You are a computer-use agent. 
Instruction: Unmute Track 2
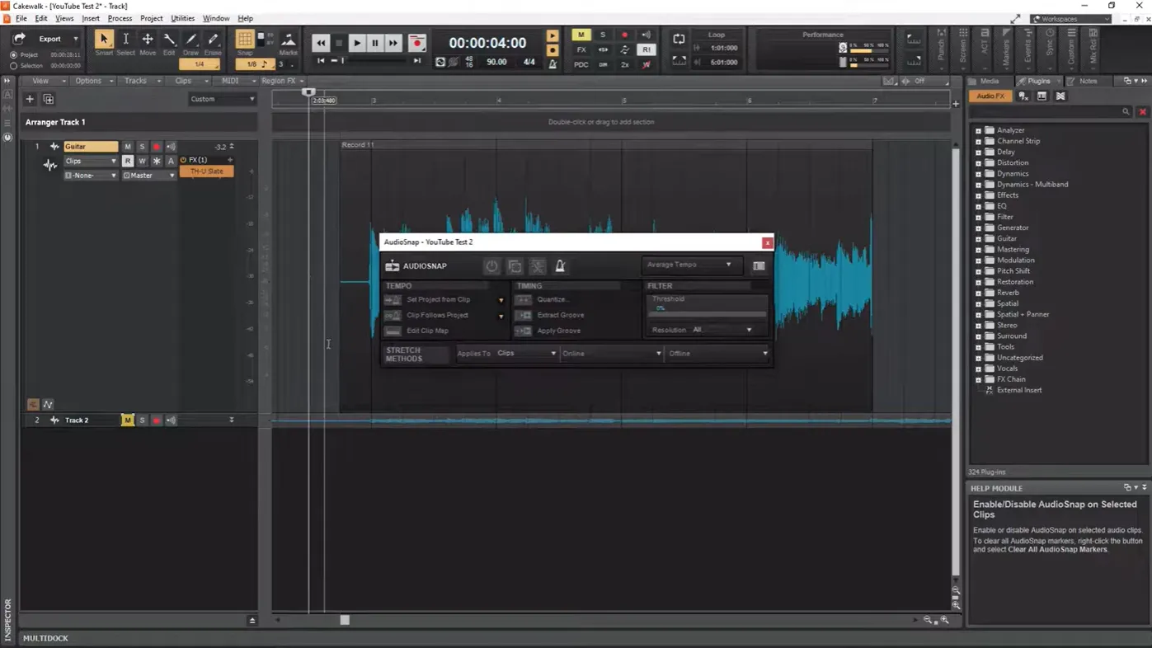point(127,420)
